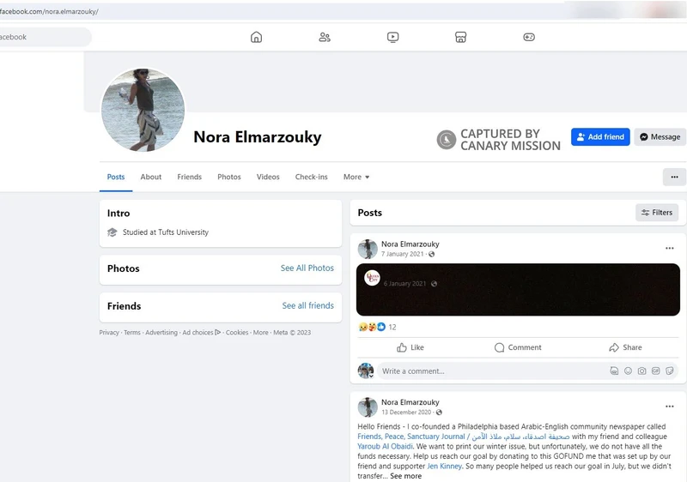Open the Facebook Home icon
687x482 pixels.
point(256,37)
